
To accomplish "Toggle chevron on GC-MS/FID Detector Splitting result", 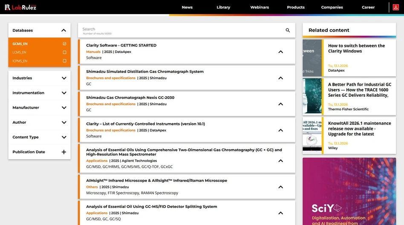I will 280,213.
